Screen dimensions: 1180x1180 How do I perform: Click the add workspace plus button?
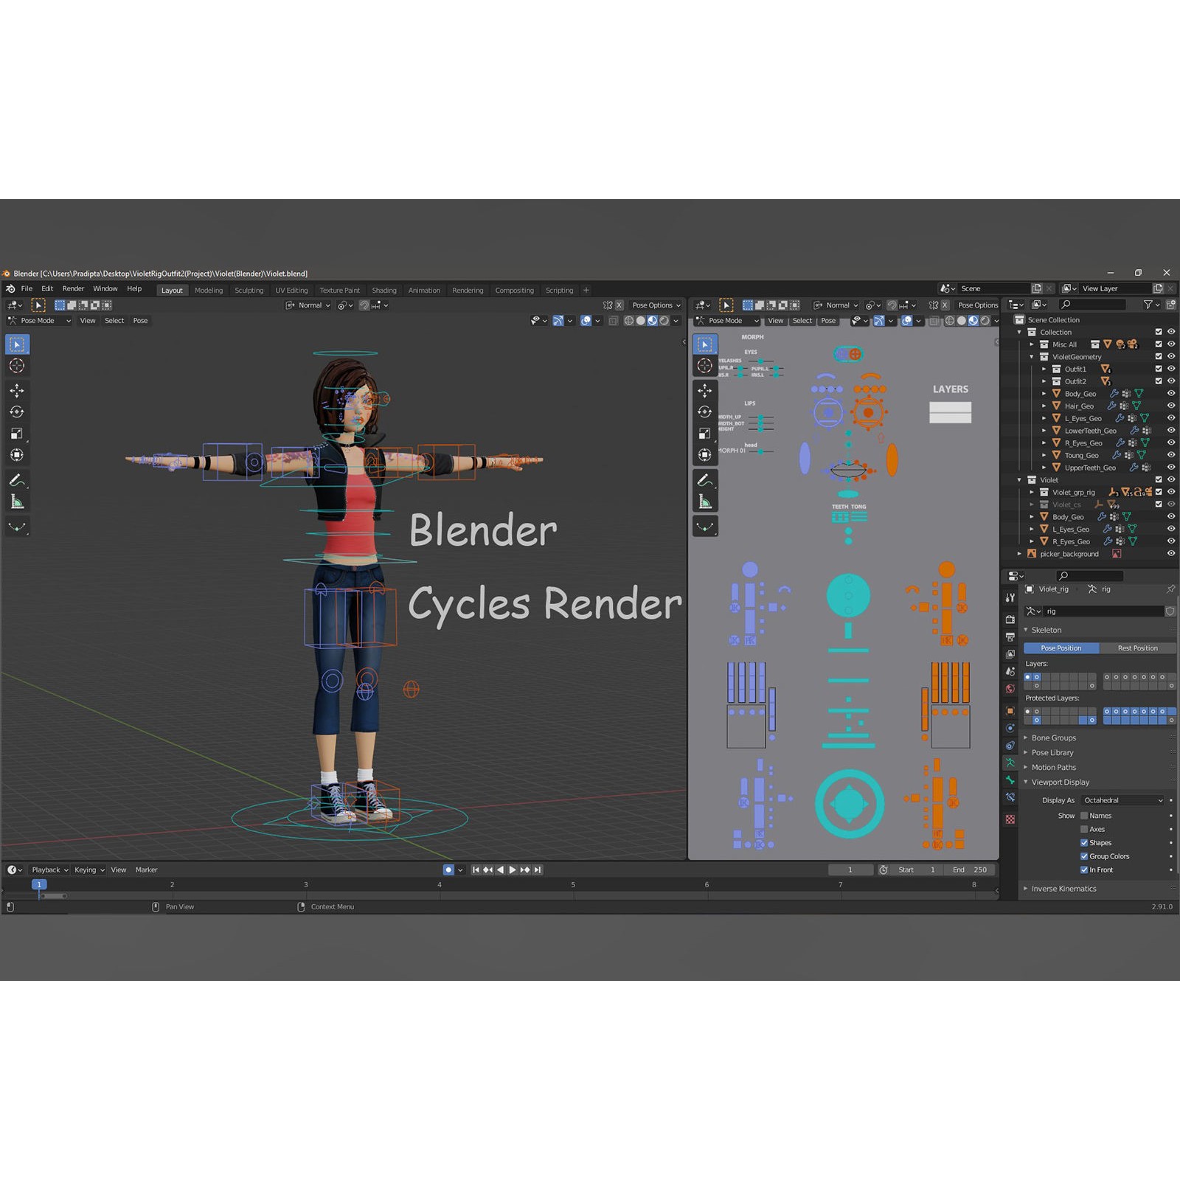pos(586,291)
